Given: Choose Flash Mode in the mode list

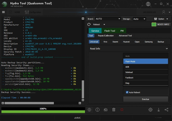Looking at the screenshot, I should click(146, 61).
